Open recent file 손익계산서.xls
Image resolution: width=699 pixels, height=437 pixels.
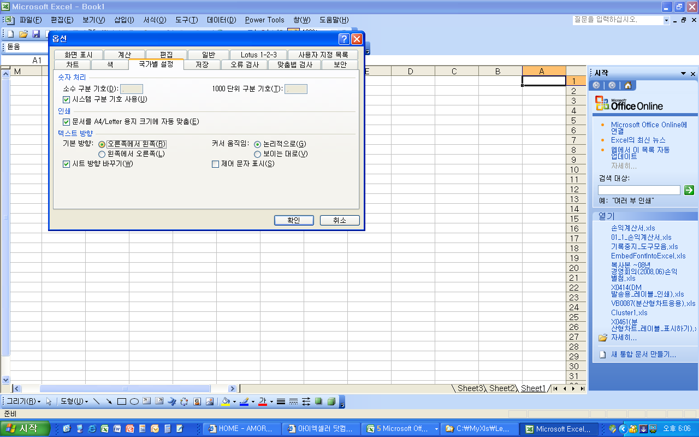[633, 228]
